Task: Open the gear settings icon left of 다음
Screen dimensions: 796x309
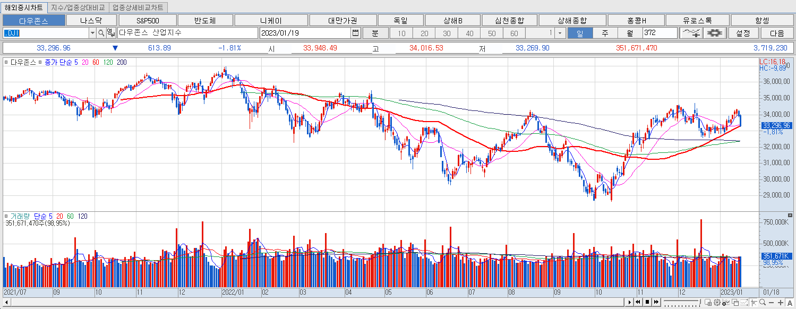Action: 715,33
